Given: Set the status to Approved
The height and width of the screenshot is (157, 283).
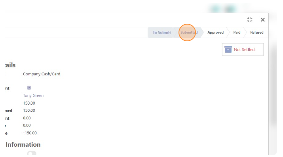Looking at the screenshot, I should point(215,33).
